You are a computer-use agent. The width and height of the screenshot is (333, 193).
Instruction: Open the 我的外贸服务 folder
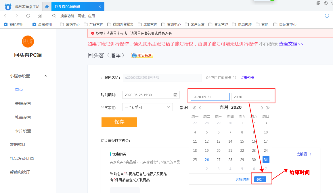pyautogui.click(x=120, y=25)
